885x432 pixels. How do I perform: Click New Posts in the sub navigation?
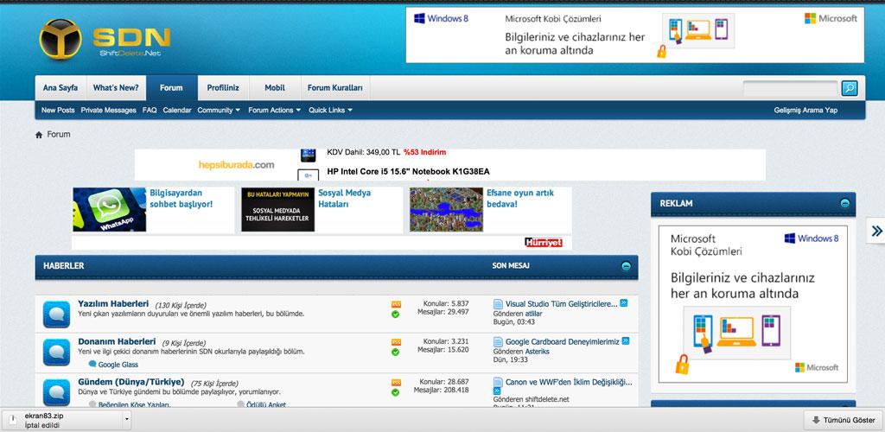tap(58, 111)
